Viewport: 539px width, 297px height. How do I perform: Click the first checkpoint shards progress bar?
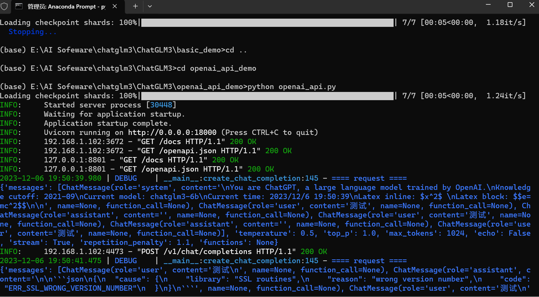coord(267,23)
